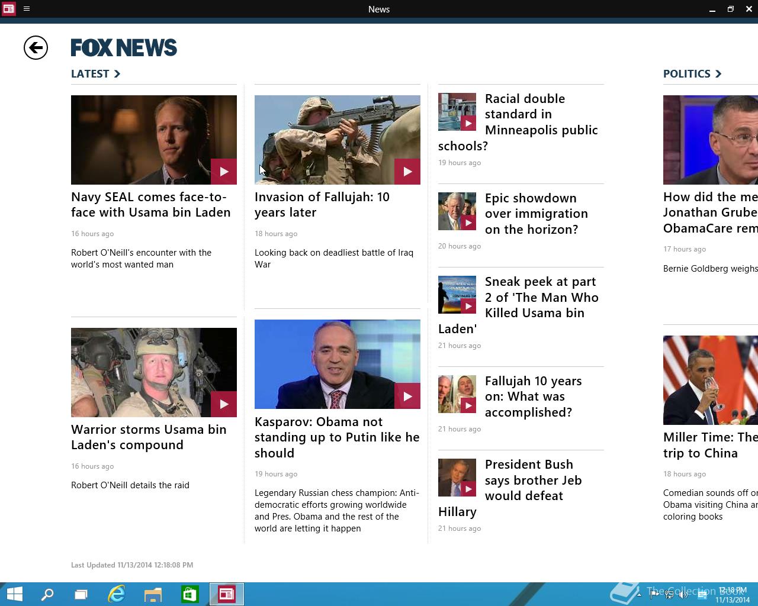Screen dimensions: 758x606
Task: Open Miller Time trip to China headline
Action: (711, 445)
